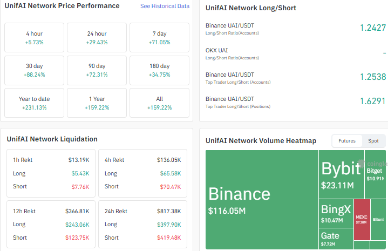
Task: Click the 24h long liquidation $397.90K
Action: point(169,225)
